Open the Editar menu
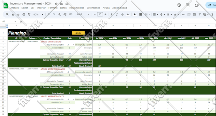Image resolution: width=216 pixels, height=116 pixels. tap(25, 8)
